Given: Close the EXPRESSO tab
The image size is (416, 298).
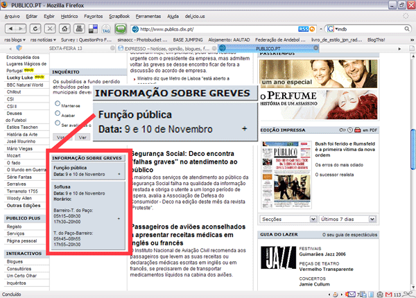Looking at the screenshot, I should click(x=214, y=49).
